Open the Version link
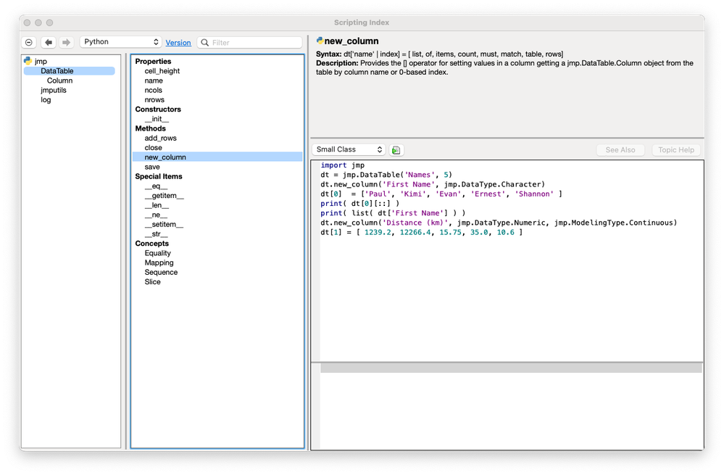This screenshot has width=724, height=475. click(178, 43)
